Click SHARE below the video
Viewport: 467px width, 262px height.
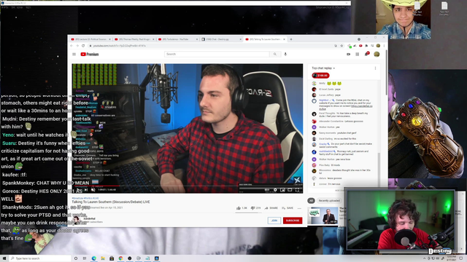pyautogui.click(x=271, y=208)
